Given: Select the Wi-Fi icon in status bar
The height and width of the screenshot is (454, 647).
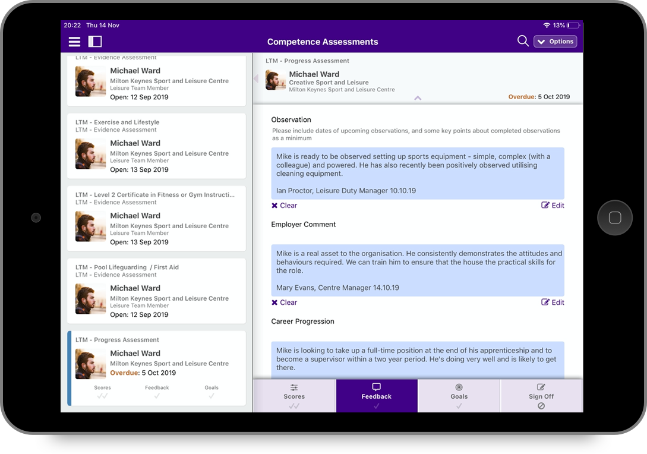Looking at the screenshot, I should (547, 25).
